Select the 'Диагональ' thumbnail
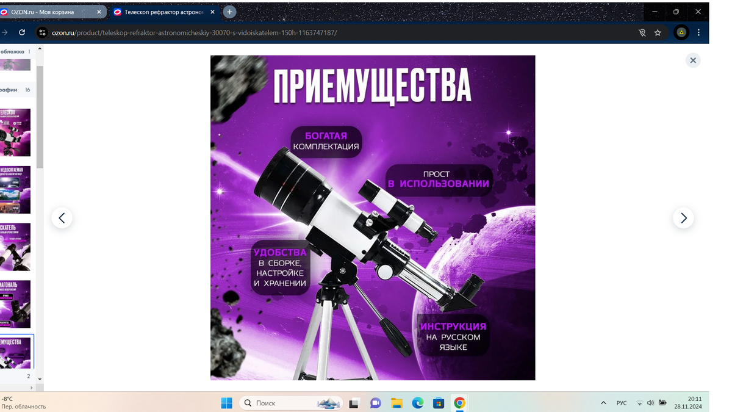The width and height of the screenshot is (732, 412). [15, 305]
